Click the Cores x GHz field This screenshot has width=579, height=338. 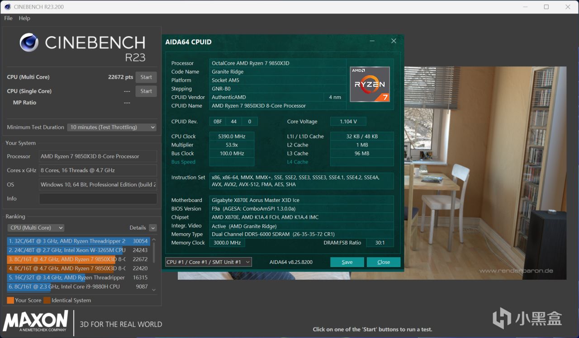pyautogui.click(x=98, y=170)
